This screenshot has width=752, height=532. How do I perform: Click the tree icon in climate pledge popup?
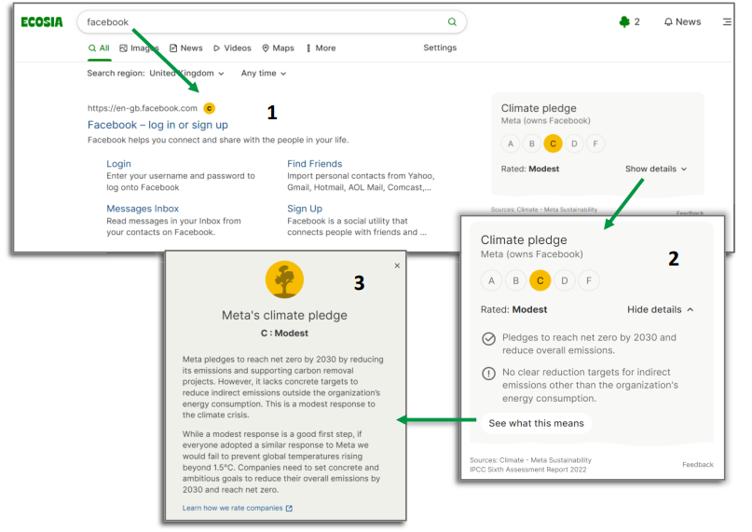click(284, 280)
